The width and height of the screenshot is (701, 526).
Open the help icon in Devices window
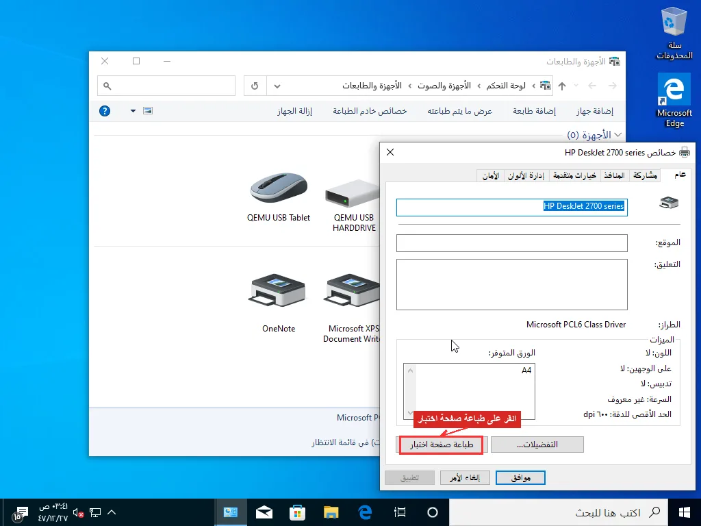pos(105,111)
